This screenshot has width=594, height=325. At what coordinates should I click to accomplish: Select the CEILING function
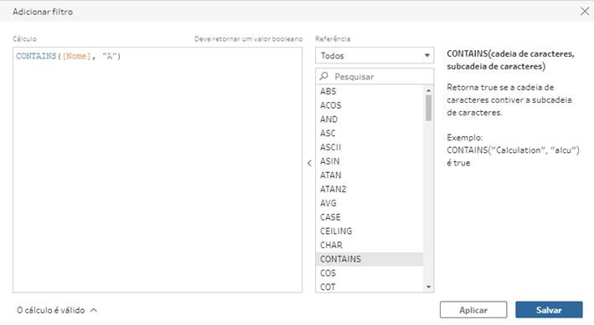point(369,231)
